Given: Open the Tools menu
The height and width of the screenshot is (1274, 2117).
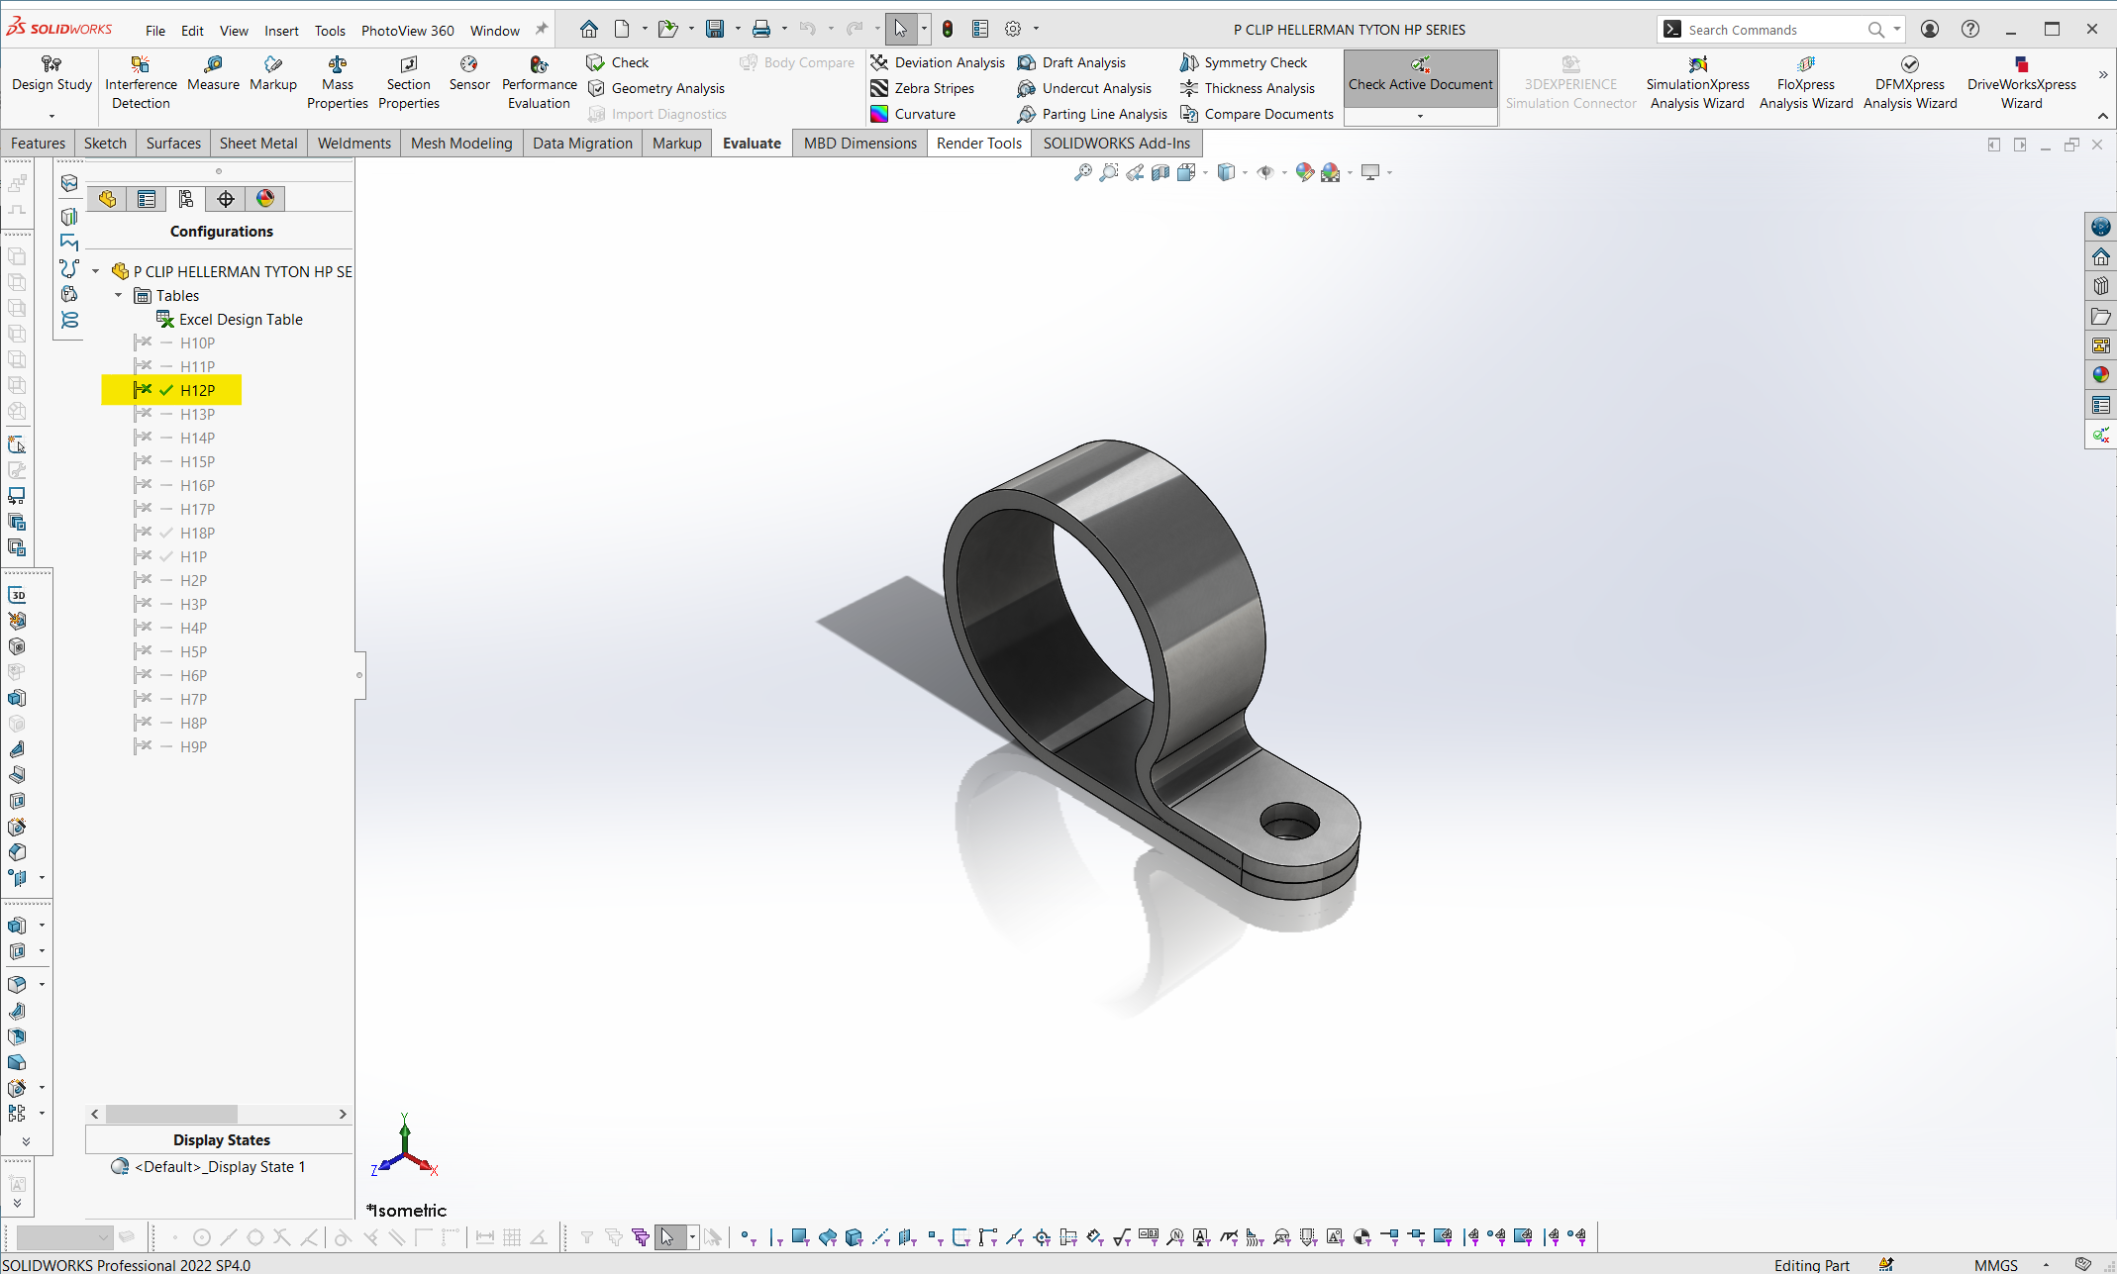Looking at the screenshot, I should [330, 31].
